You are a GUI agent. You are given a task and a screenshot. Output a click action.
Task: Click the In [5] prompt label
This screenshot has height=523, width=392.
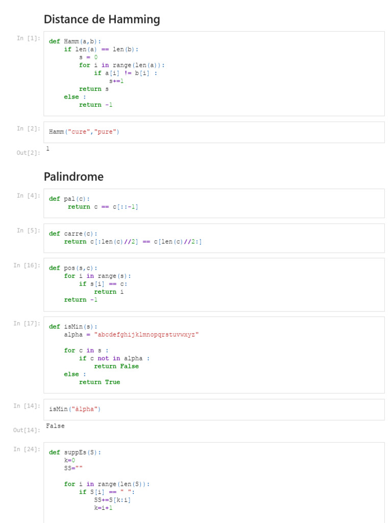(x=28, y=230)
